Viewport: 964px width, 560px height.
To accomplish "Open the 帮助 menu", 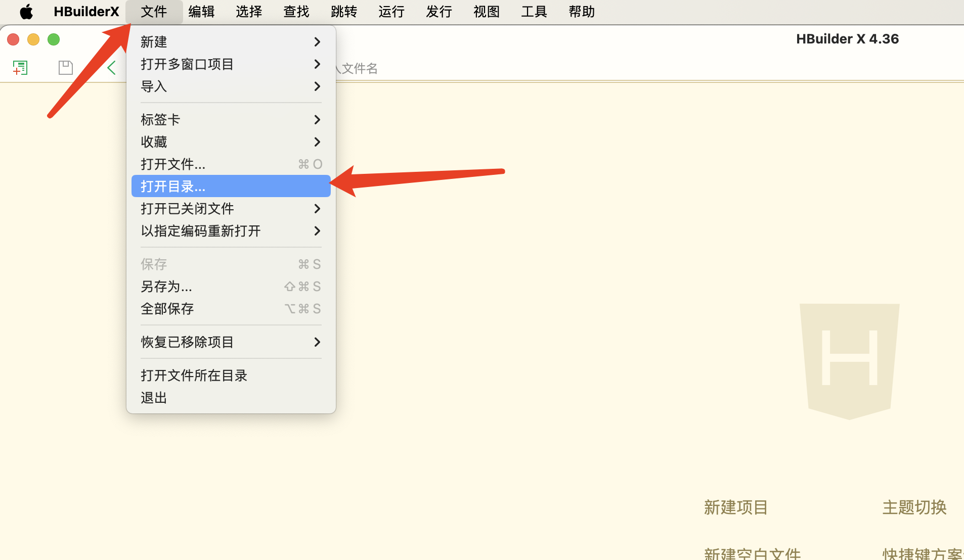I will coord(582,12).
